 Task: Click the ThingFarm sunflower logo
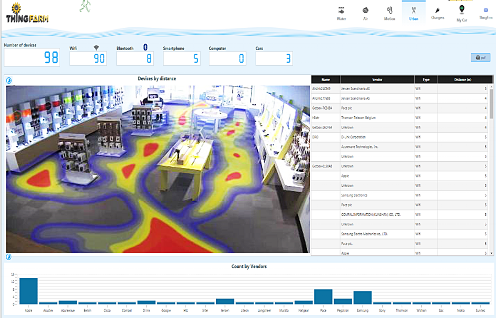27,13
